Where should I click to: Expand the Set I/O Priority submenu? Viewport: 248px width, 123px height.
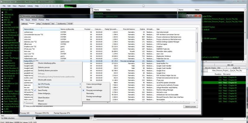pyautogui.click(x=58, y=87)
